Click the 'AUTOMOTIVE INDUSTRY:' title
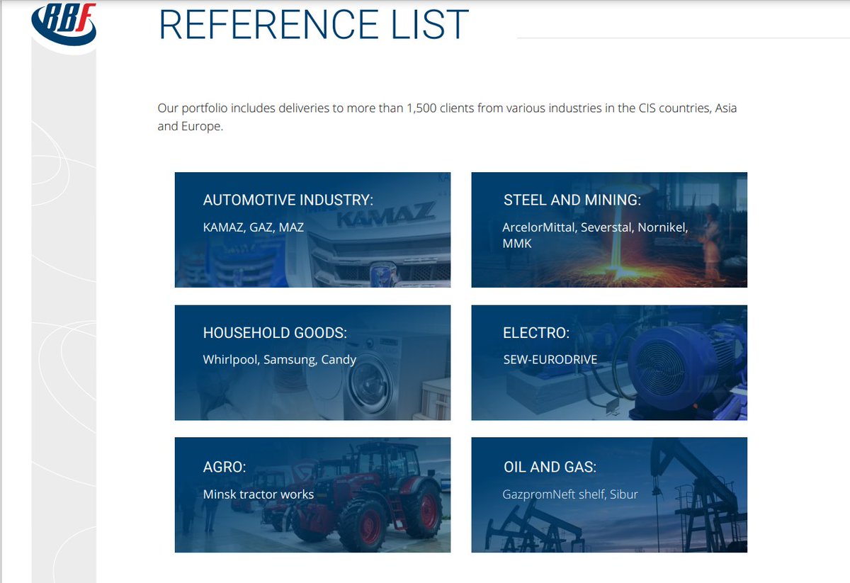This screenshot has height=583, width=850. (288, 200)
